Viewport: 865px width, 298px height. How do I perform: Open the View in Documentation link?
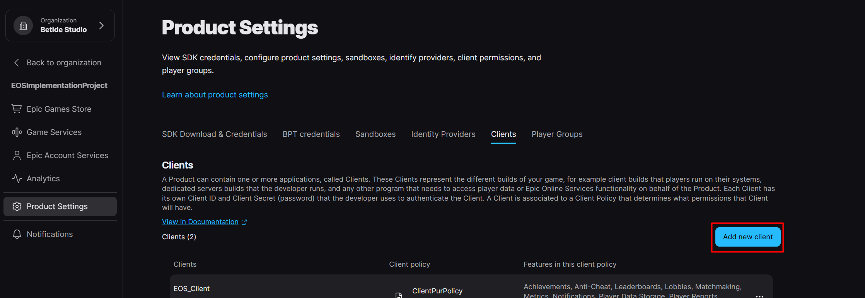point(200,222)
